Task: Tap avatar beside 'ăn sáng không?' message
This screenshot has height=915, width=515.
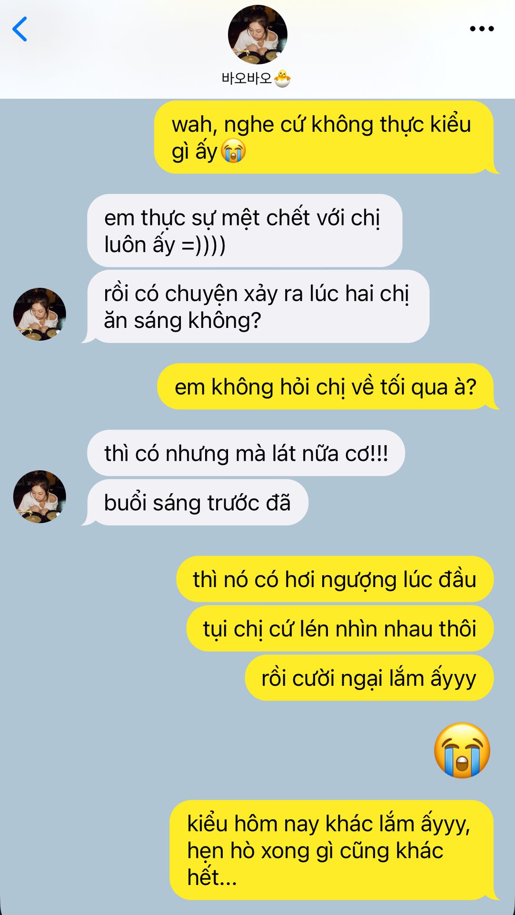Action: pos(40,314)
